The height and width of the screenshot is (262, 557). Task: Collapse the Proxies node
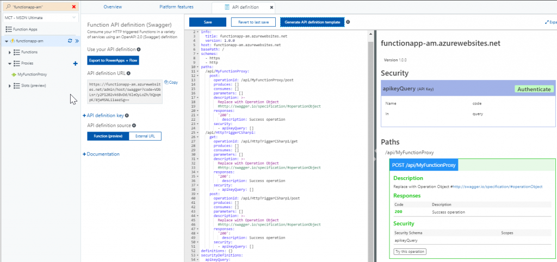(x=10, y=64)
